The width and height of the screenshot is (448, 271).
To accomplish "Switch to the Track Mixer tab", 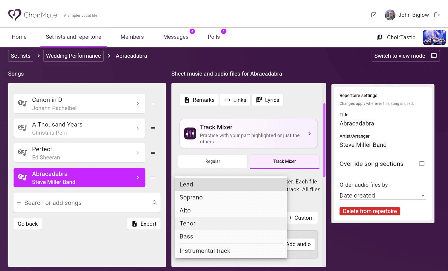I will 284,161.
